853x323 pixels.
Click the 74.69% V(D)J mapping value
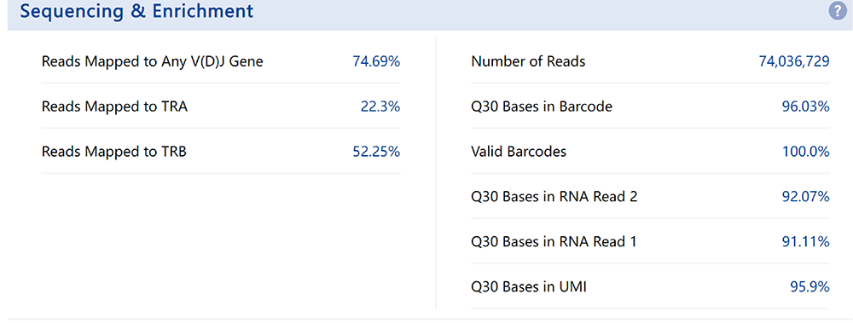[x=376, y=62]
